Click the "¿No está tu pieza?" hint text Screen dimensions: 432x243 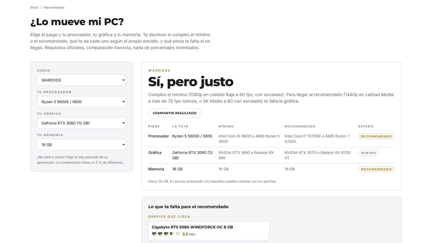(x=80, y=160)
